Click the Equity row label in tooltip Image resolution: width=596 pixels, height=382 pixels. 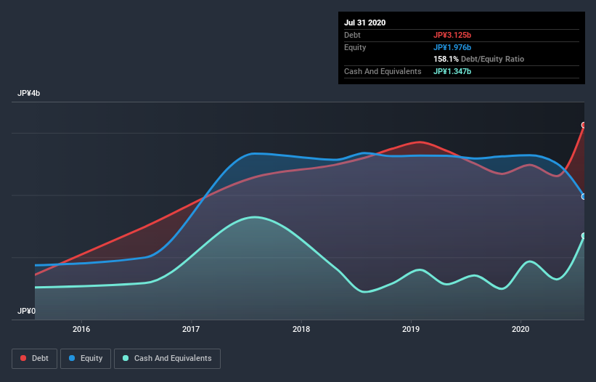click(355, 47)
